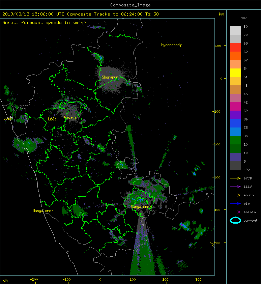
Task: Click the Hubli city label
Action: coord(53,119)
